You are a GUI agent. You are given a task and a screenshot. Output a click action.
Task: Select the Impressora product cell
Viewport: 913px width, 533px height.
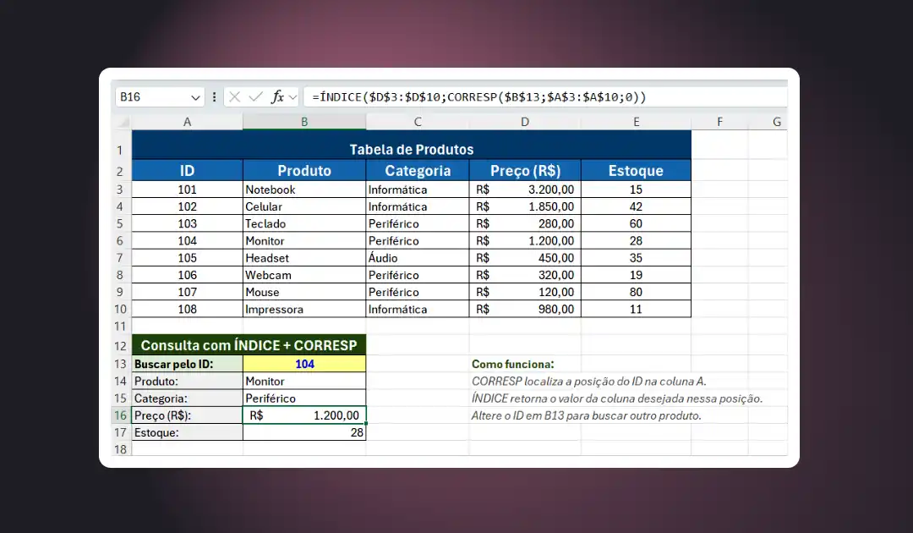[304, 309]
